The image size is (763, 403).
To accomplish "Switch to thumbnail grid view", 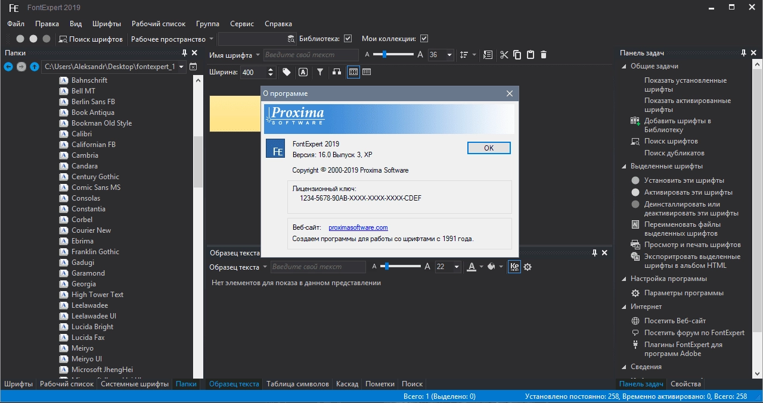I will point(353,72).
